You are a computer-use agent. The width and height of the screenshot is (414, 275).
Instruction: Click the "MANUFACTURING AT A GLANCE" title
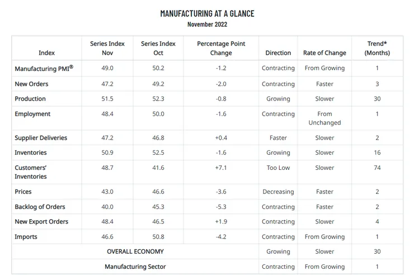coord(207,13)
